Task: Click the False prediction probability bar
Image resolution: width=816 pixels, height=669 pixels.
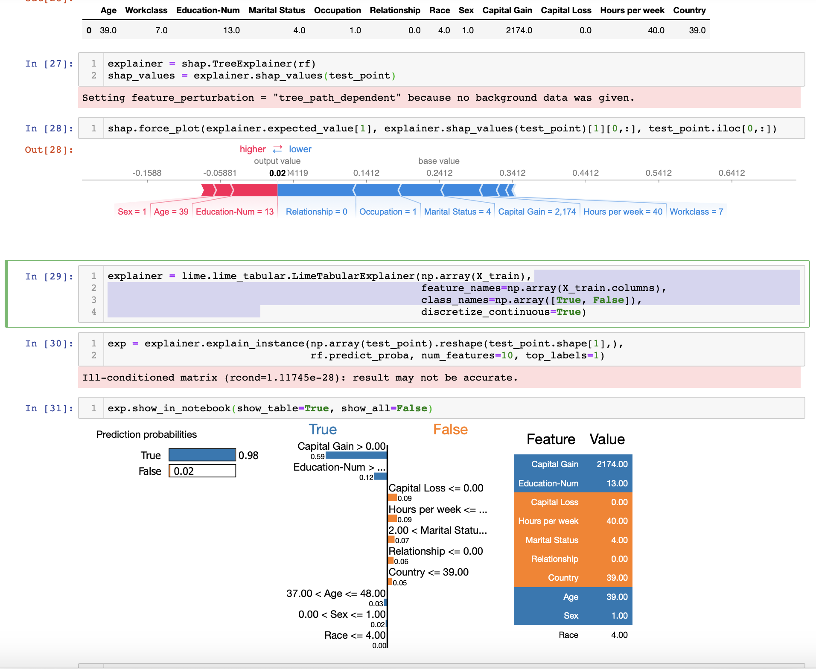Action: [x=202, y=471]
